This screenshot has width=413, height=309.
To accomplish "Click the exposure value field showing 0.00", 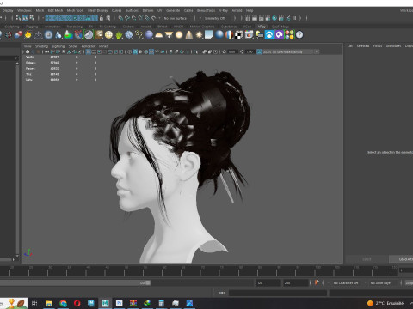I will click(232, 51).
